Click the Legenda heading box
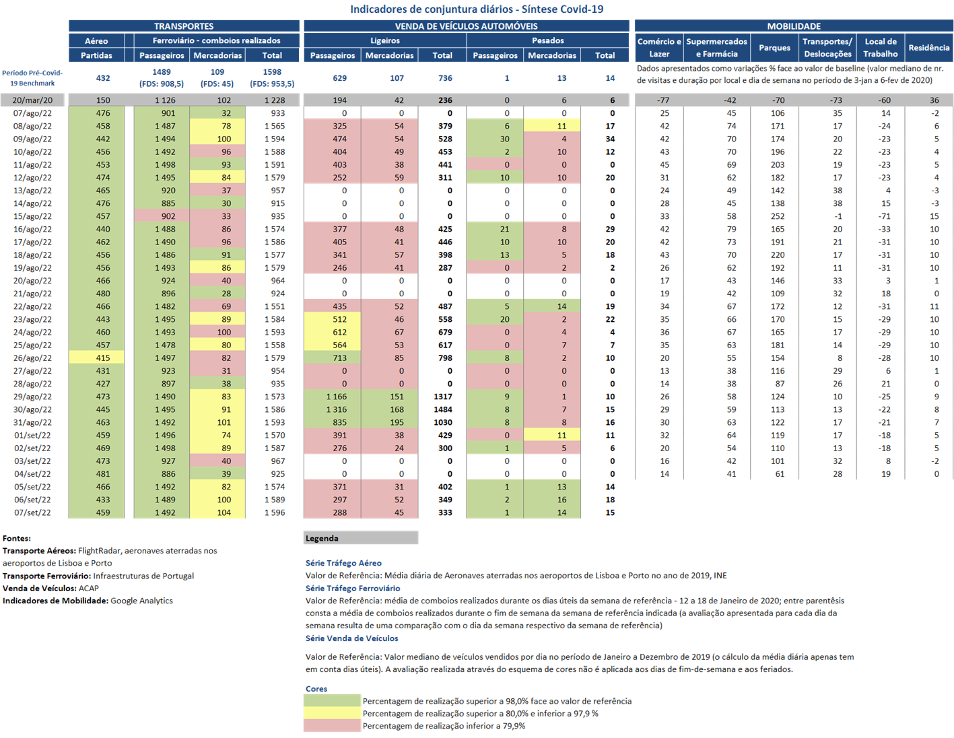Screen dimensions: 954x738 click(361, 538)
